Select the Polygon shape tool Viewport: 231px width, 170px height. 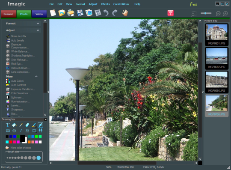tap(27, 131)
